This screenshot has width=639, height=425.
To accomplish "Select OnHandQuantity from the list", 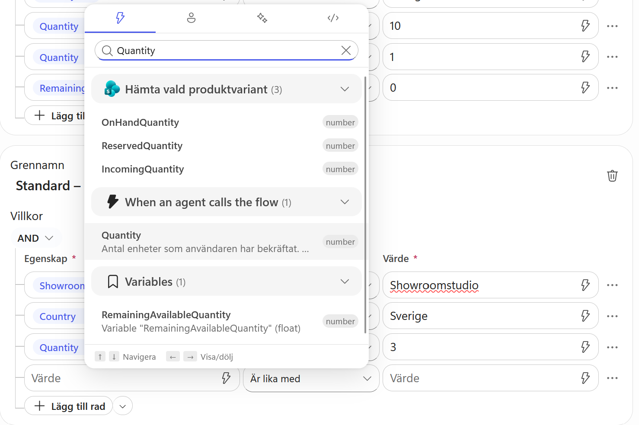I will tap(227, 122).
